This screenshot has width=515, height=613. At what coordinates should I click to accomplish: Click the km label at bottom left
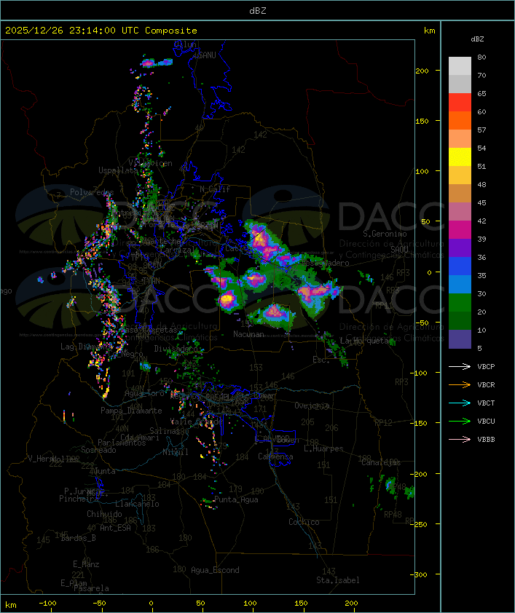(10, 605)
